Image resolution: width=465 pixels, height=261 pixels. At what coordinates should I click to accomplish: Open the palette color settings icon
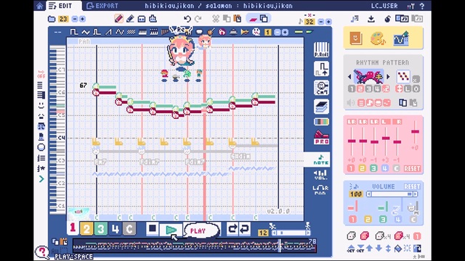(x=378, y=38)
